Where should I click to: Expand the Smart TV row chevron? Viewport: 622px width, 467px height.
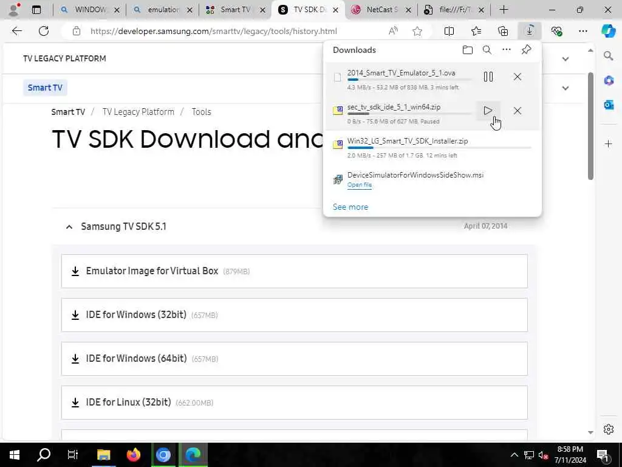pos(566,88)
